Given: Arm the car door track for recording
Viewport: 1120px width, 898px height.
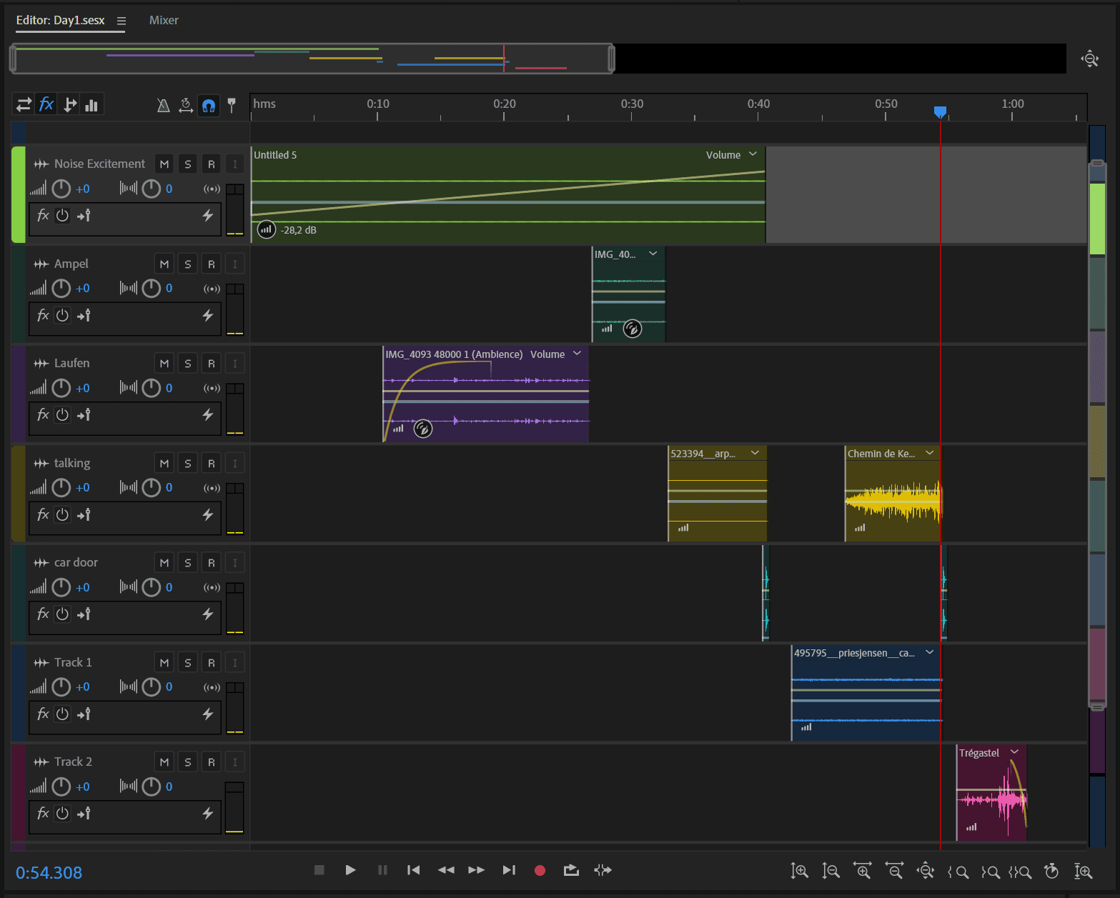Looking at the screenshot, I should point(212,563).
